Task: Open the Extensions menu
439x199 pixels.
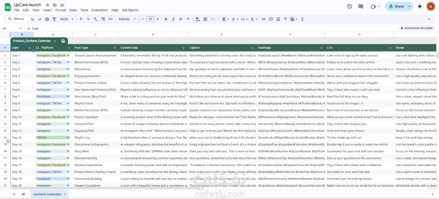Action: coord(100,10)
